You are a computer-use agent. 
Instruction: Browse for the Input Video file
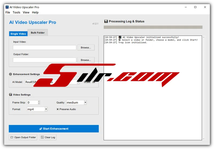pyautogui.click(x=86, y=48)
